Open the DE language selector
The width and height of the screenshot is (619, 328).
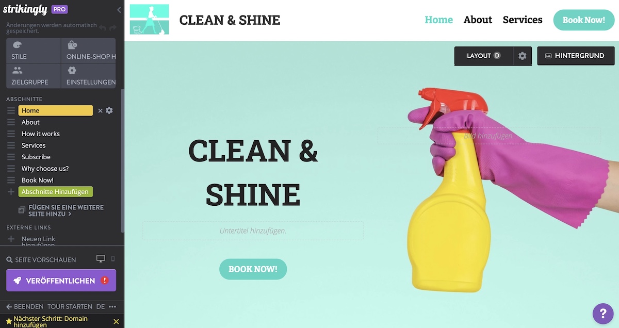tap(101, 306)
